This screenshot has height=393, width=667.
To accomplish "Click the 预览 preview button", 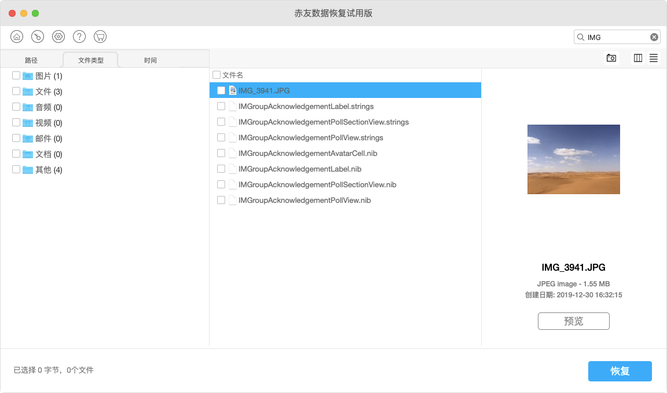I will pyautogui.click(x=573, y=321).
